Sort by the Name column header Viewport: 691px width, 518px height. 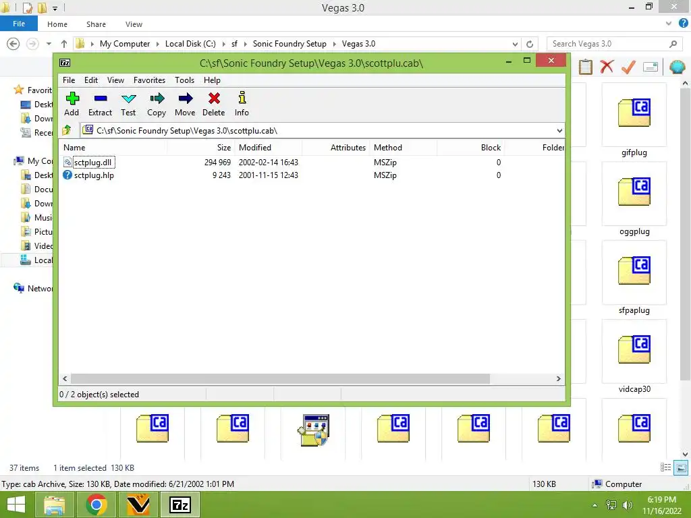pyautogui.click(x=113, y=148)
